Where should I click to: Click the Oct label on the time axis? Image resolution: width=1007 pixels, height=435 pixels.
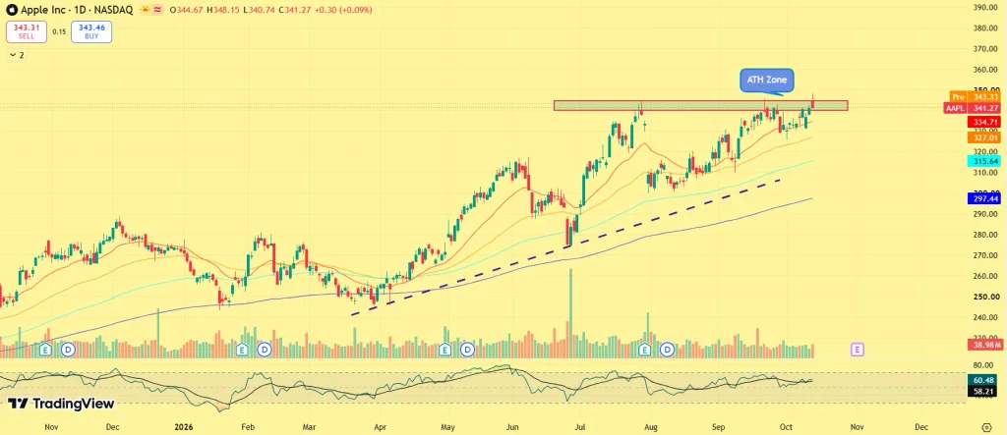point(785,427)
